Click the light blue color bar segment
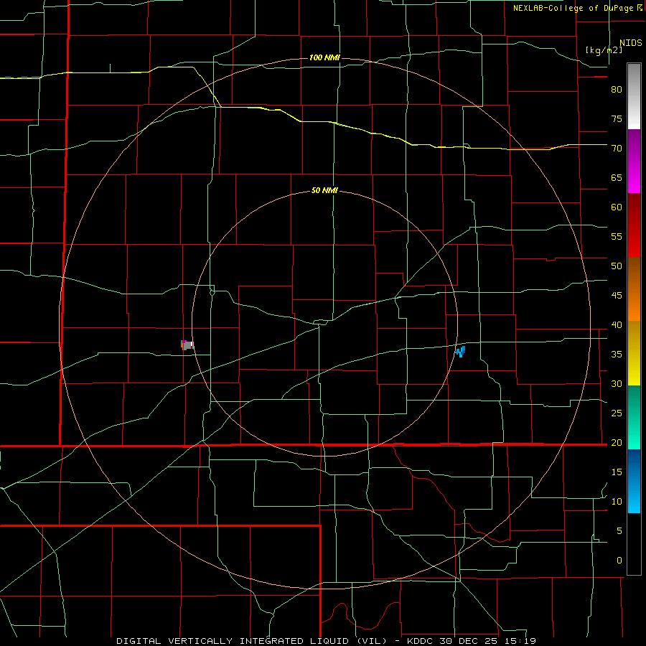The width and height of the screenshot is (646, 646). point(634,481)
